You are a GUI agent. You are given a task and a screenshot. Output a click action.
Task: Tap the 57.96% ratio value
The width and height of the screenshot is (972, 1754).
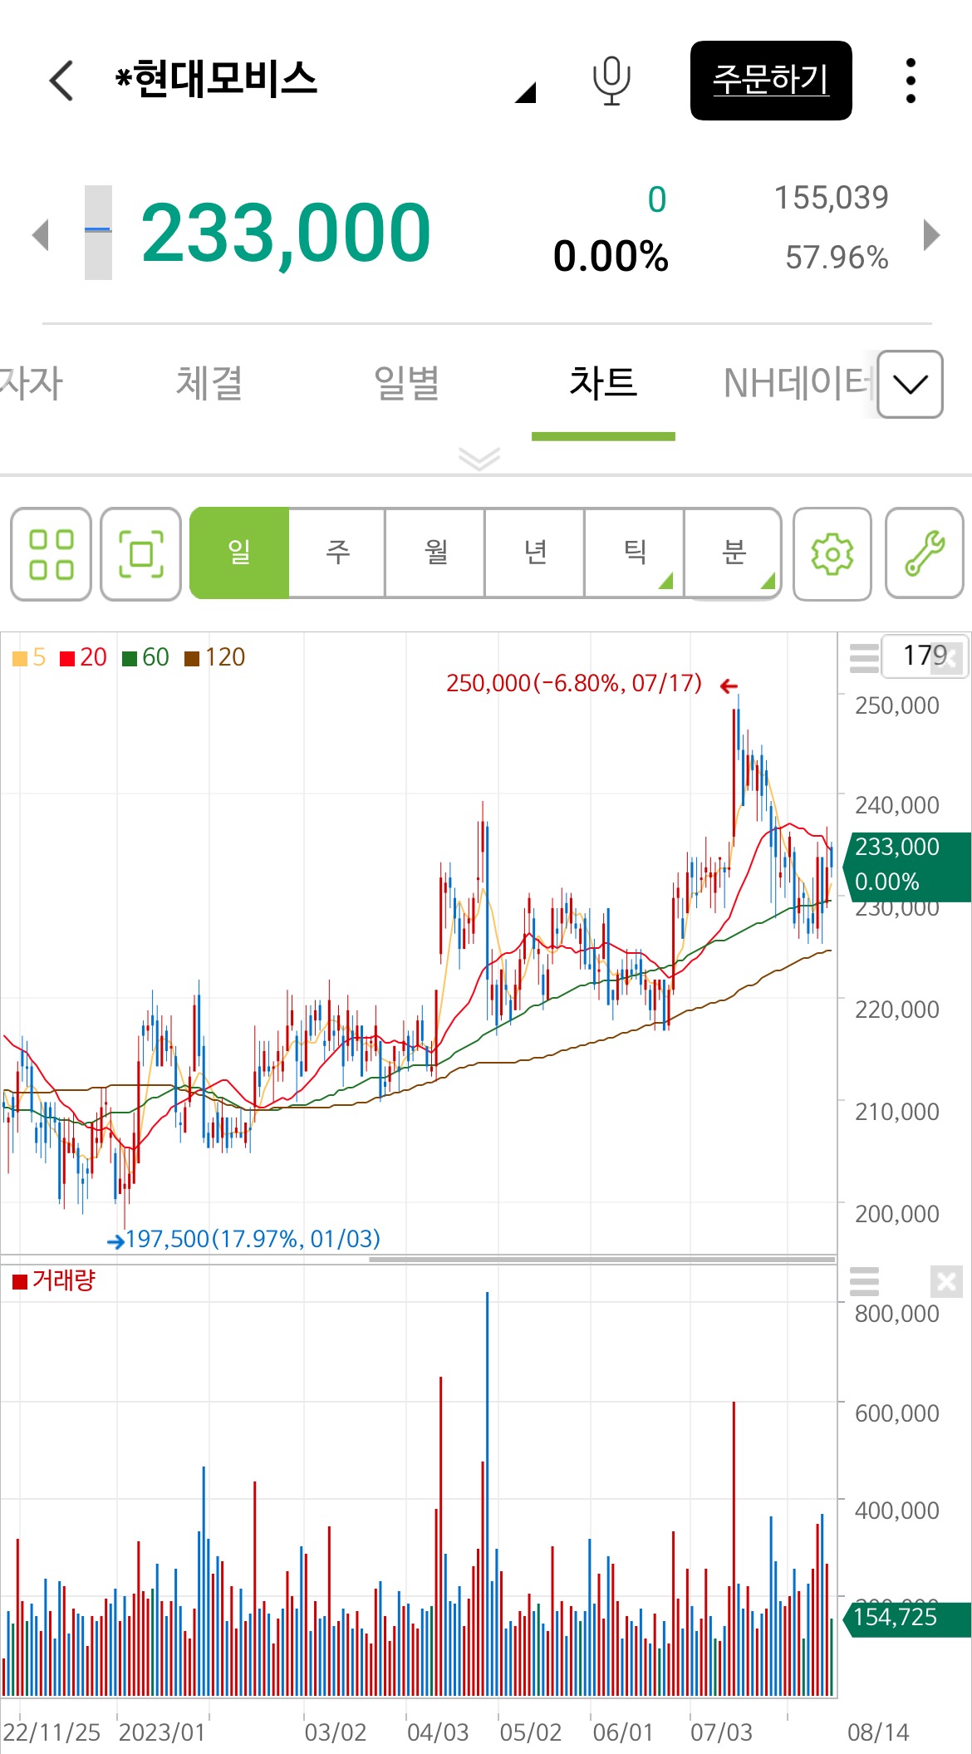click(x=837, y=258)
